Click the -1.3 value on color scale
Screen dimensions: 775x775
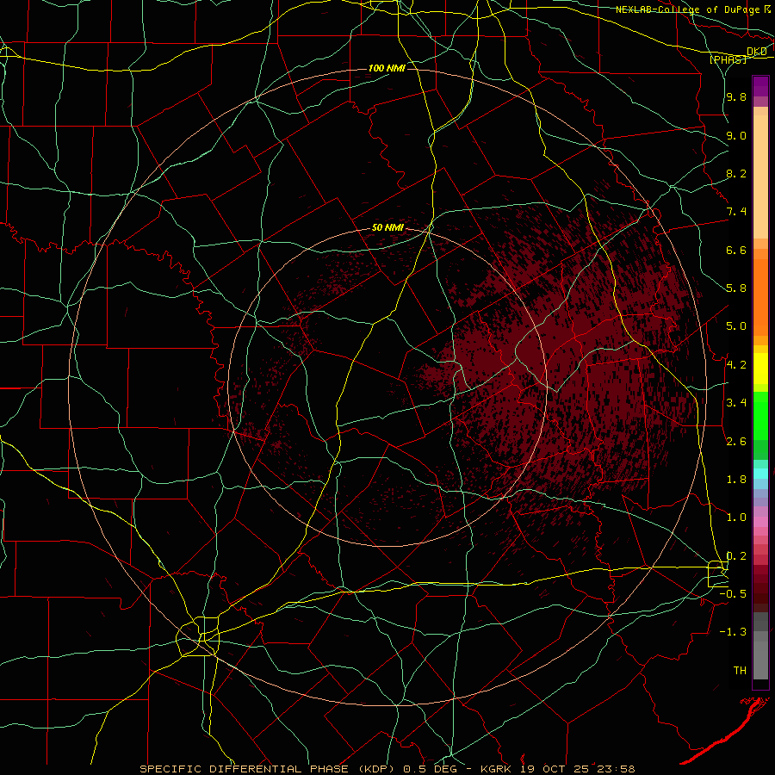[x=733, y=632]
